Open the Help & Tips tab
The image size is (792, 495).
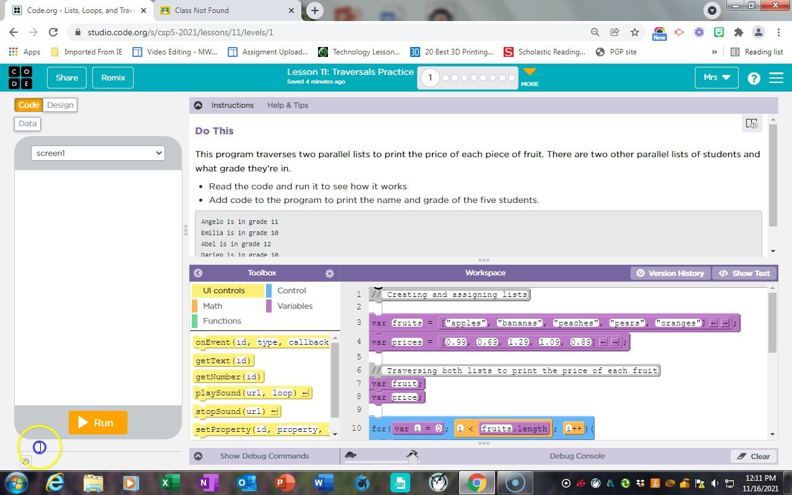click(x=288, y=105)
